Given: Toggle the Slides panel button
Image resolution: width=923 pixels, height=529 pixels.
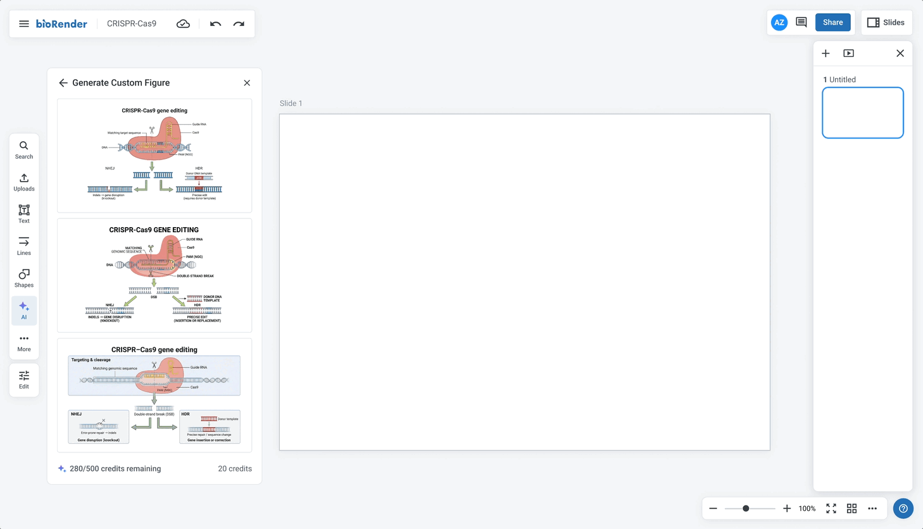Looking at the screenshot, I should (x=886, y=23).
